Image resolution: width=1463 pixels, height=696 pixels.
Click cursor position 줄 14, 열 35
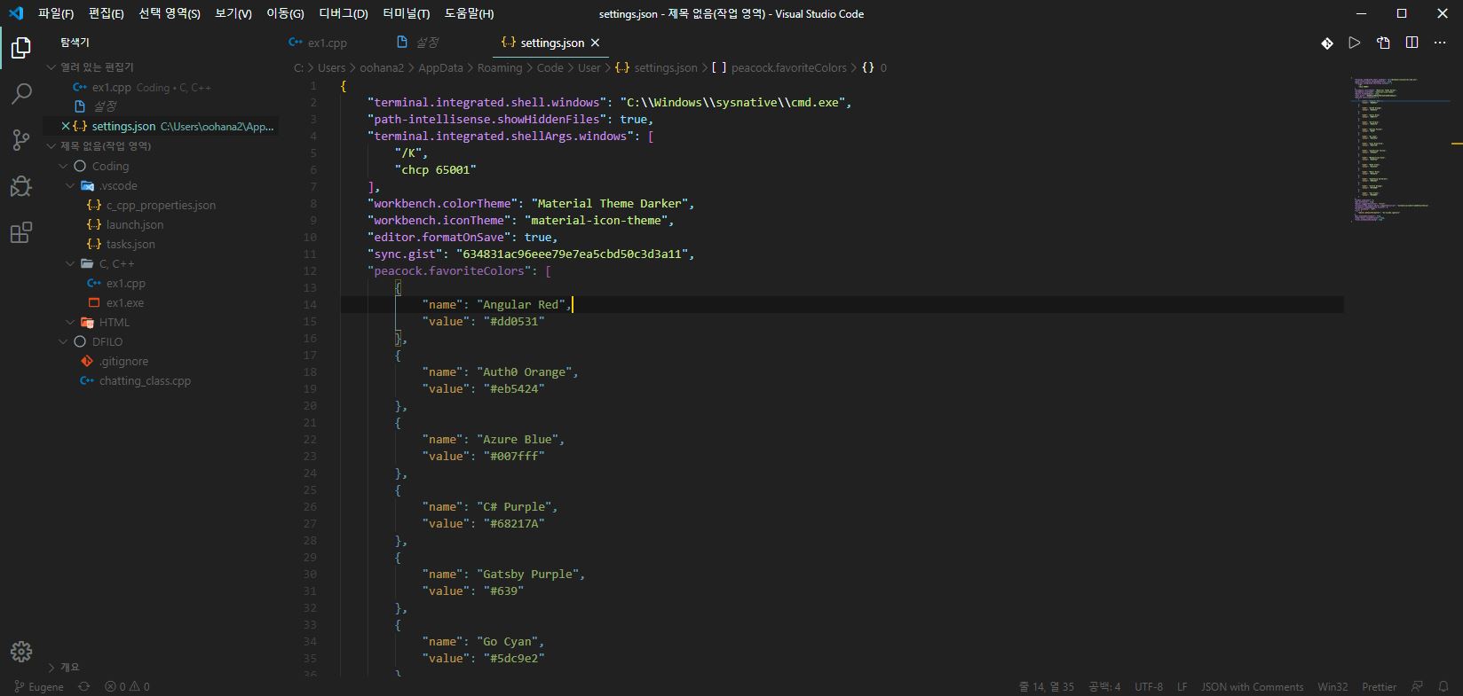point(1046,686)
